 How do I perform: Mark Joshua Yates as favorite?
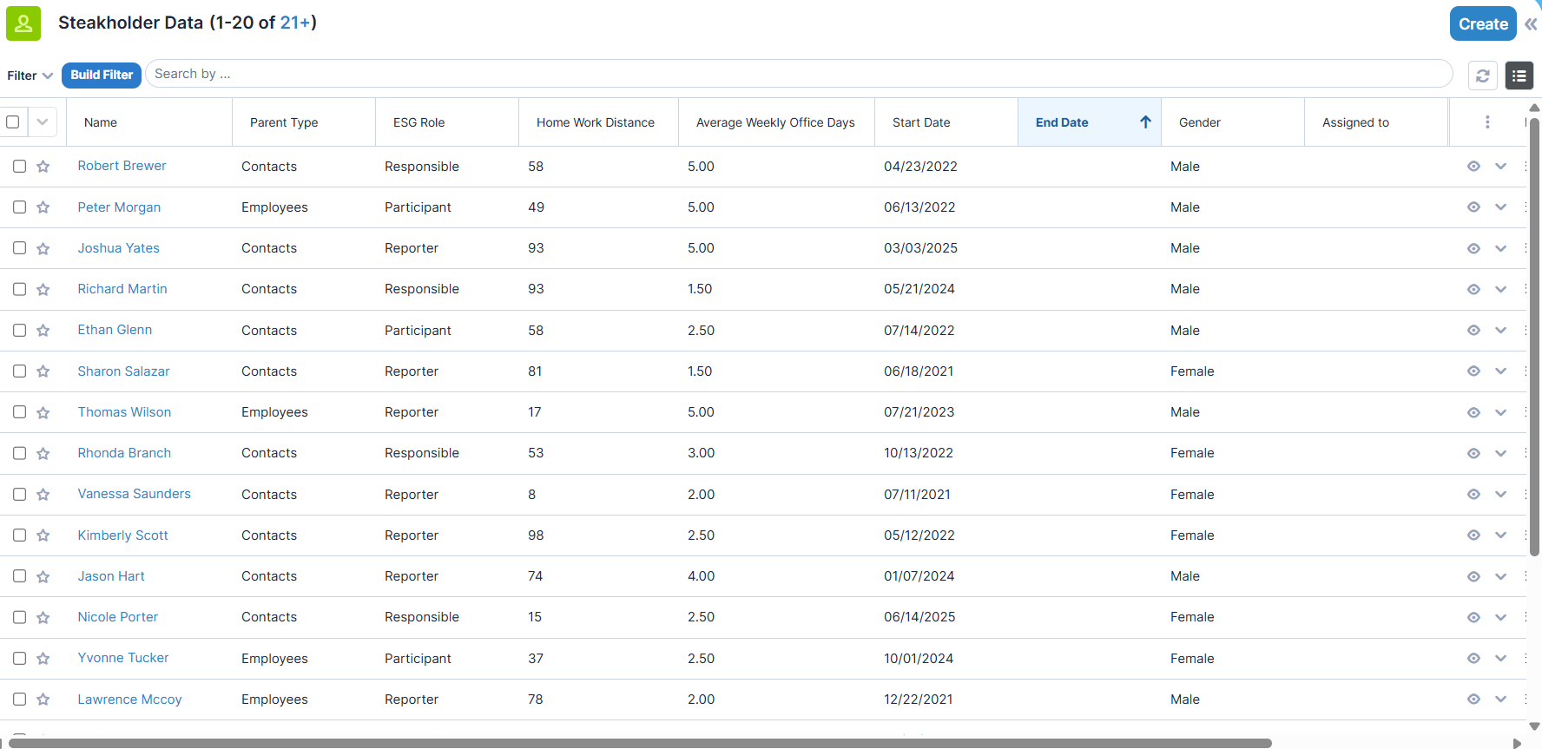(x=43, y=248)
